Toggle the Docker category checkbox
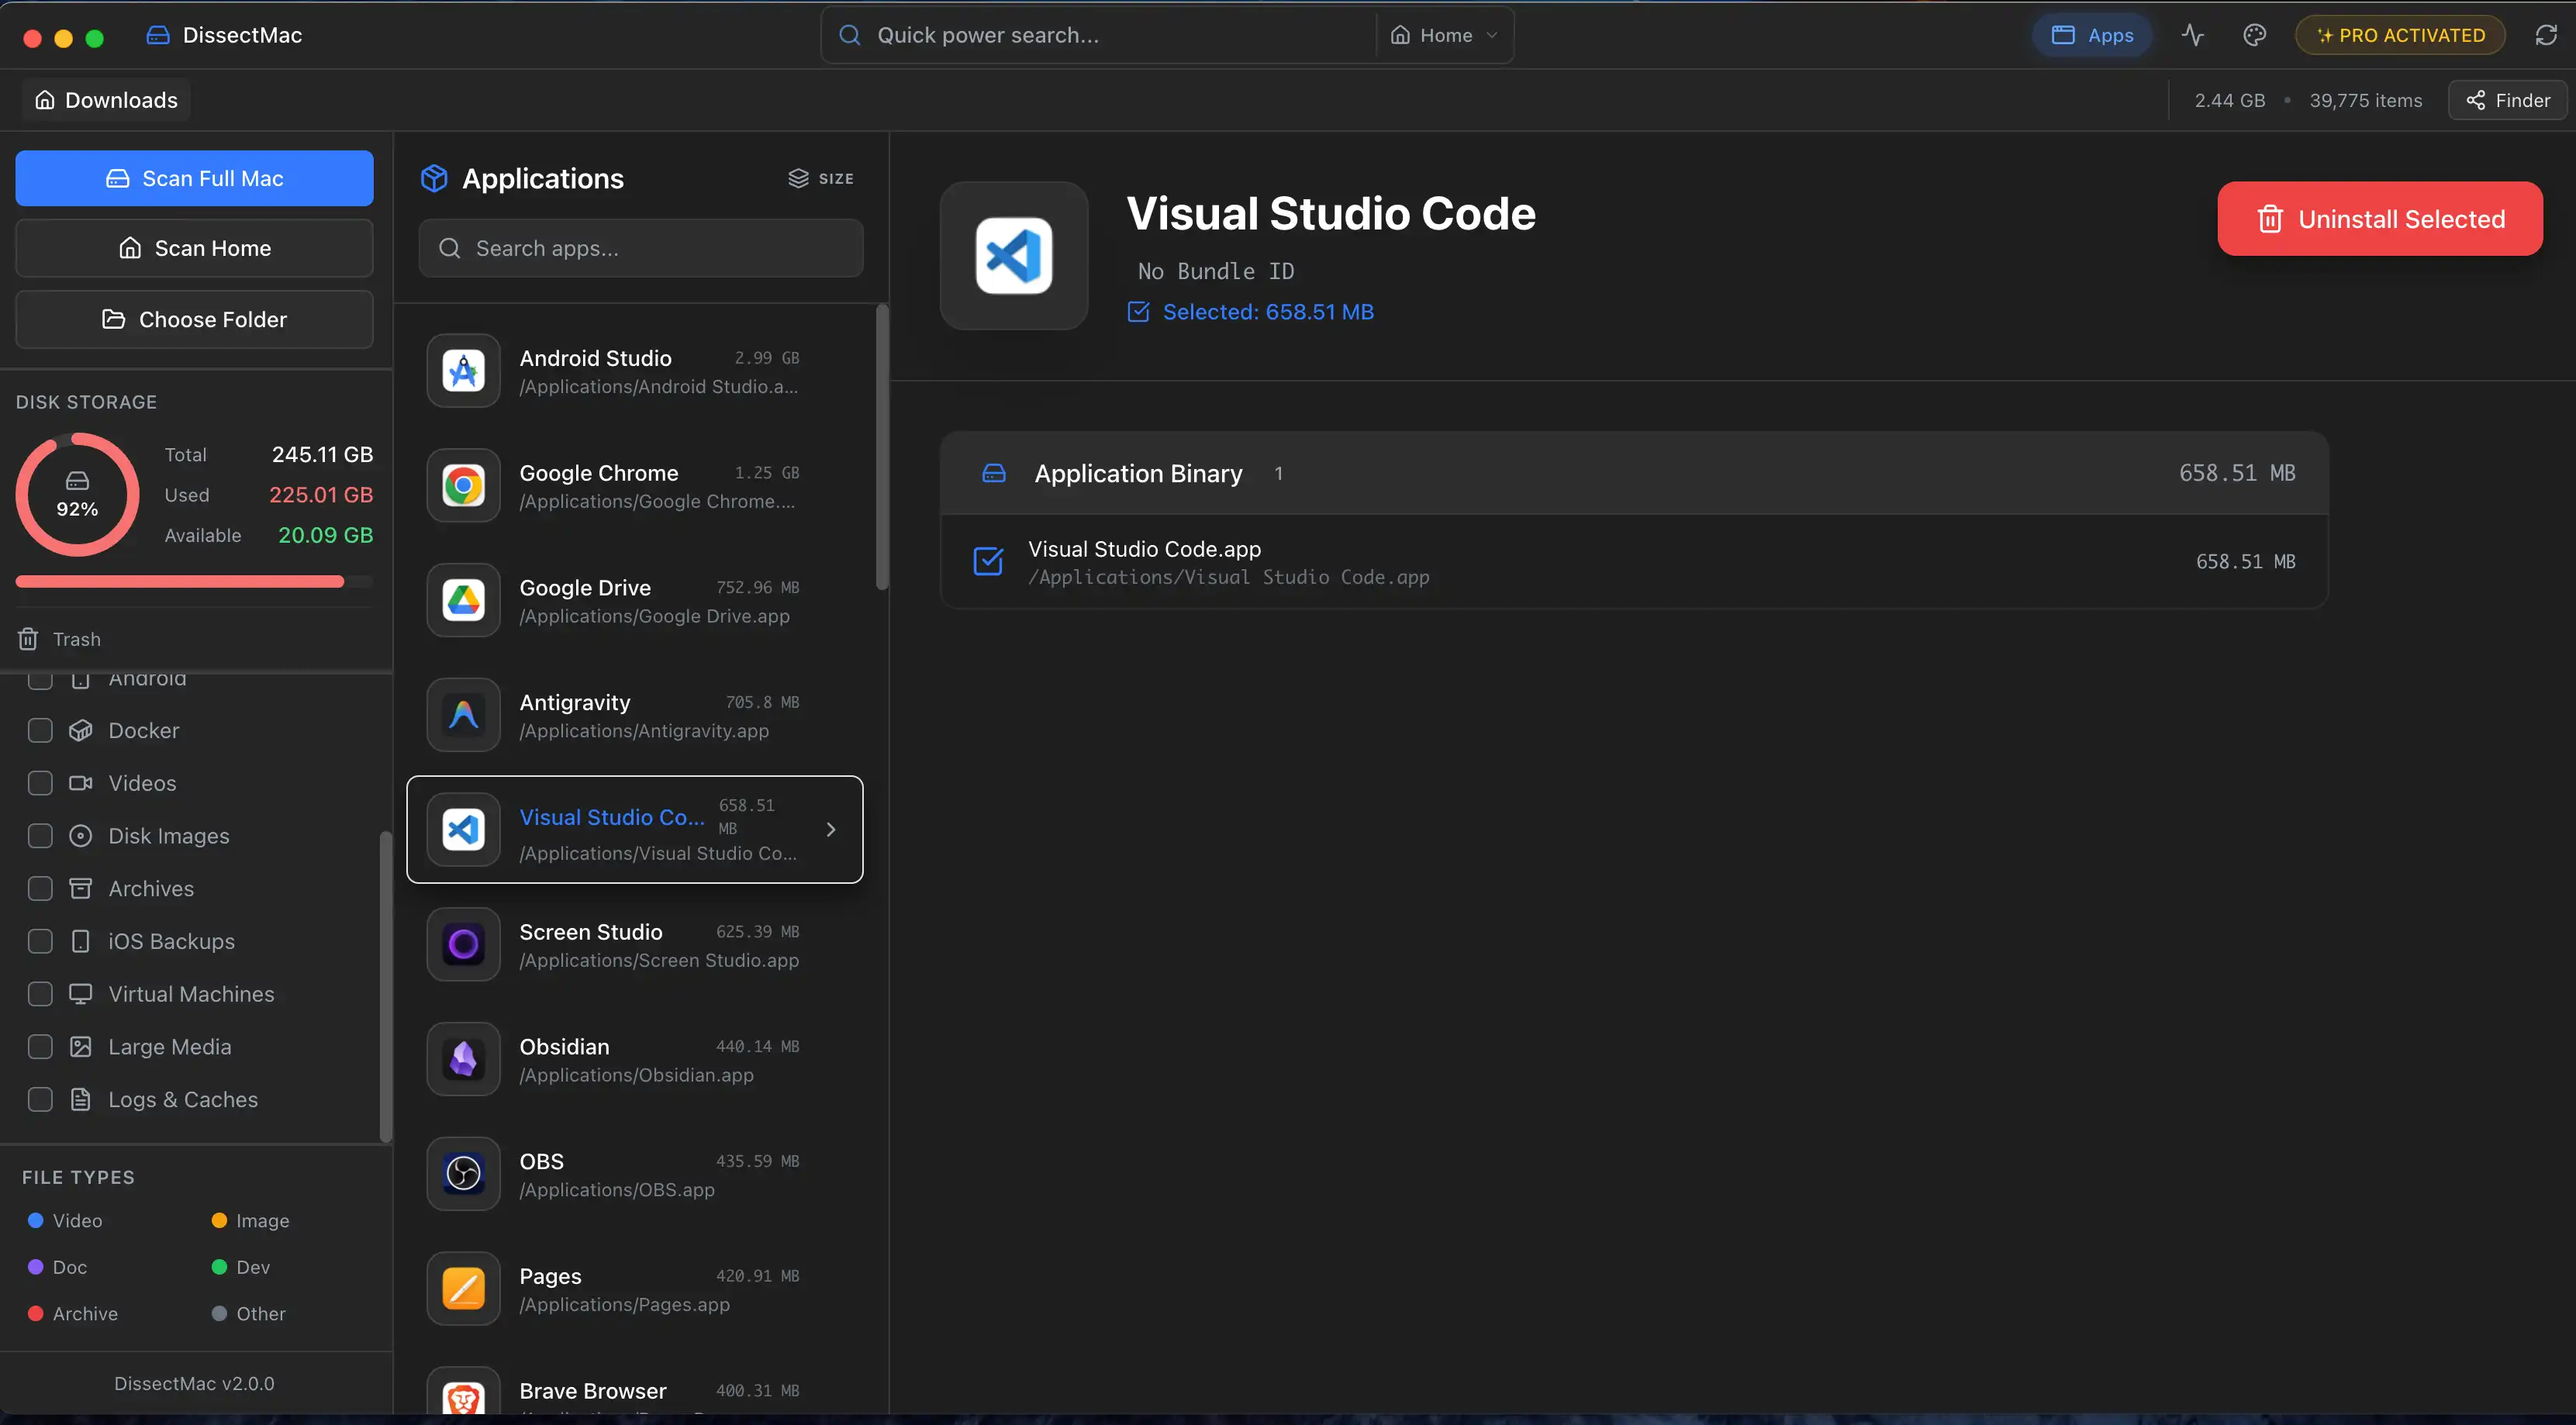This screenshot has width=2576, height=1425. [x=40, y=730]
